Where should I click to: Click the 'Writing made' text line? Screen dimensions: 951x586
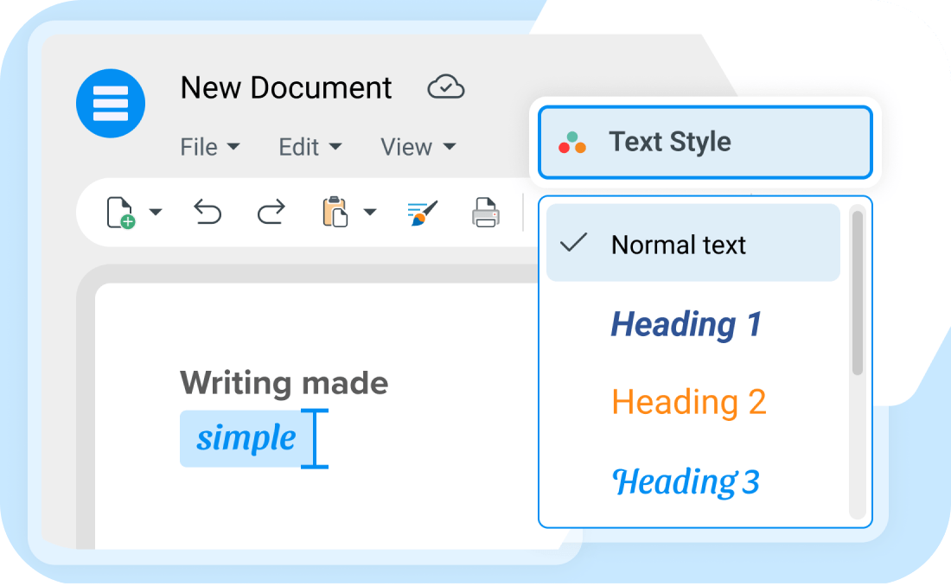pyautogui.click(x=284, y=383)
